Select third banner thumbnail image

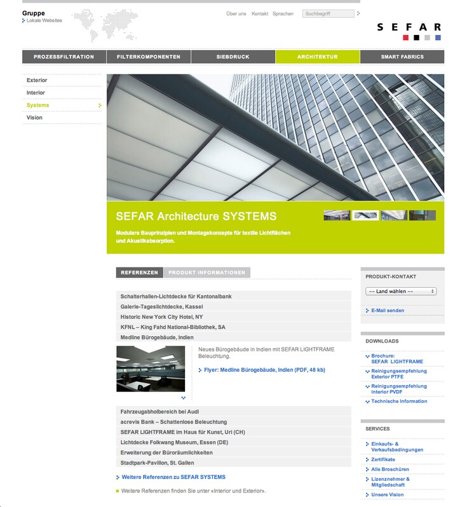[x=394, y=215]
